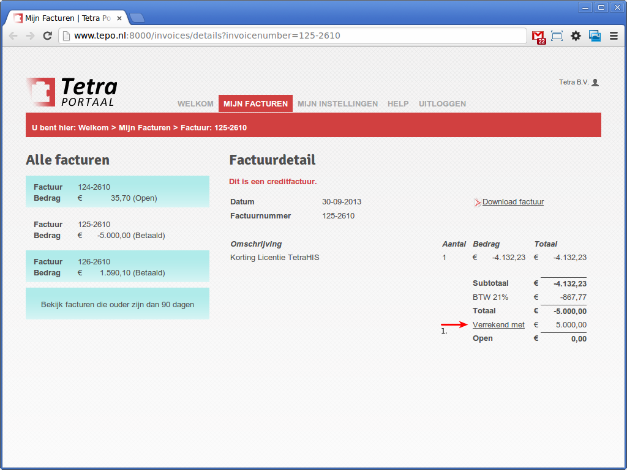Screen dimensions: 627x470
Task: Download the invoice via Download factuur link
Action: (512, 202)
